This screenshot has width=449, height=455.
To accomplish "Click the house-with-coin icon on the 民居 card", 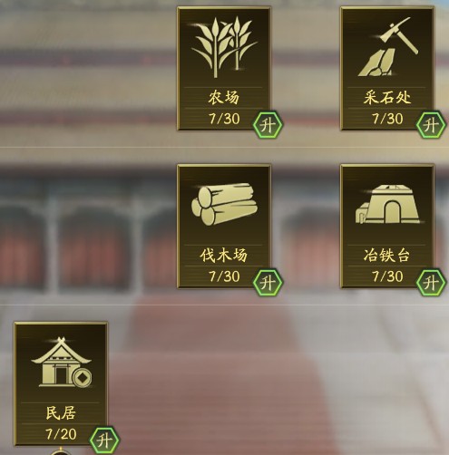I will 62,363.
